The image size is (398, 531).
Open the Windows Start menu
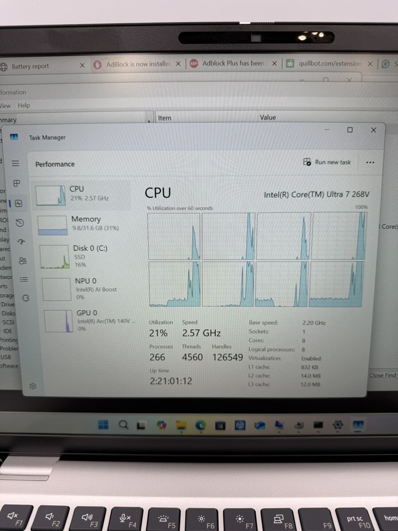103,425
